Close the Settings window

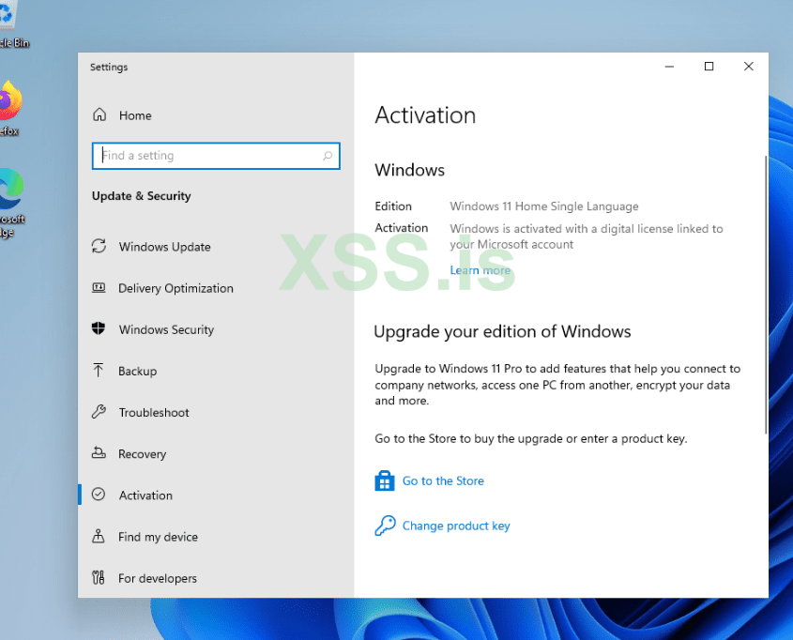click(749, 67)
